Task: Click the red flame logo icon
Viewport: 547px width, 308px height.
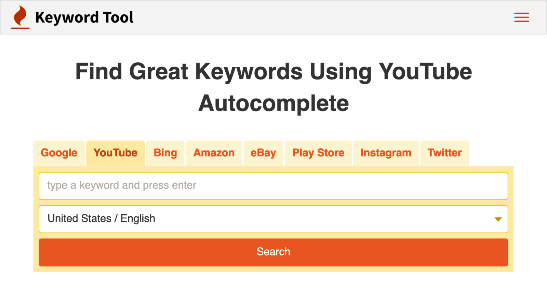Action: (x=20, y=17)
